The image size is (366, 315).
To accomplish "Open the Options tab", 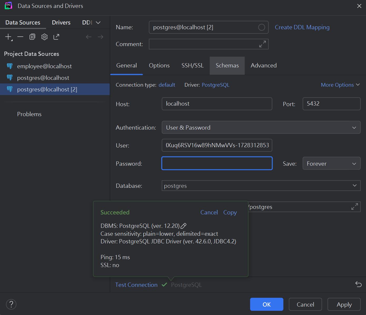I will click(159, 65).
